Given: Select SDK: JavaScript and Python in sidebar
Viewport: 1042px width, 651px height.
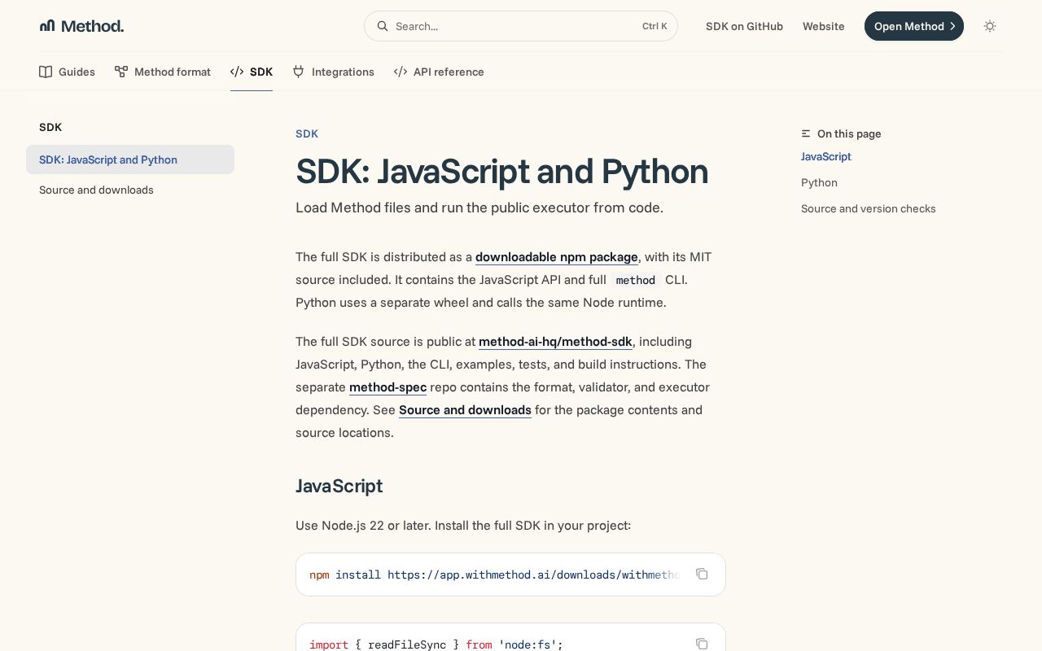Looking at the screenshot, I should pyautogui.click(x=130, y=159).
